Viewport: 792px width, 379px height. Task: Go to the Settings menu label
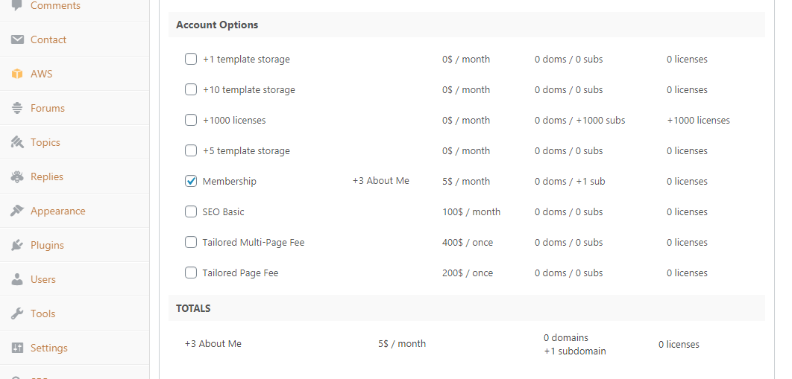click(49, 348)
